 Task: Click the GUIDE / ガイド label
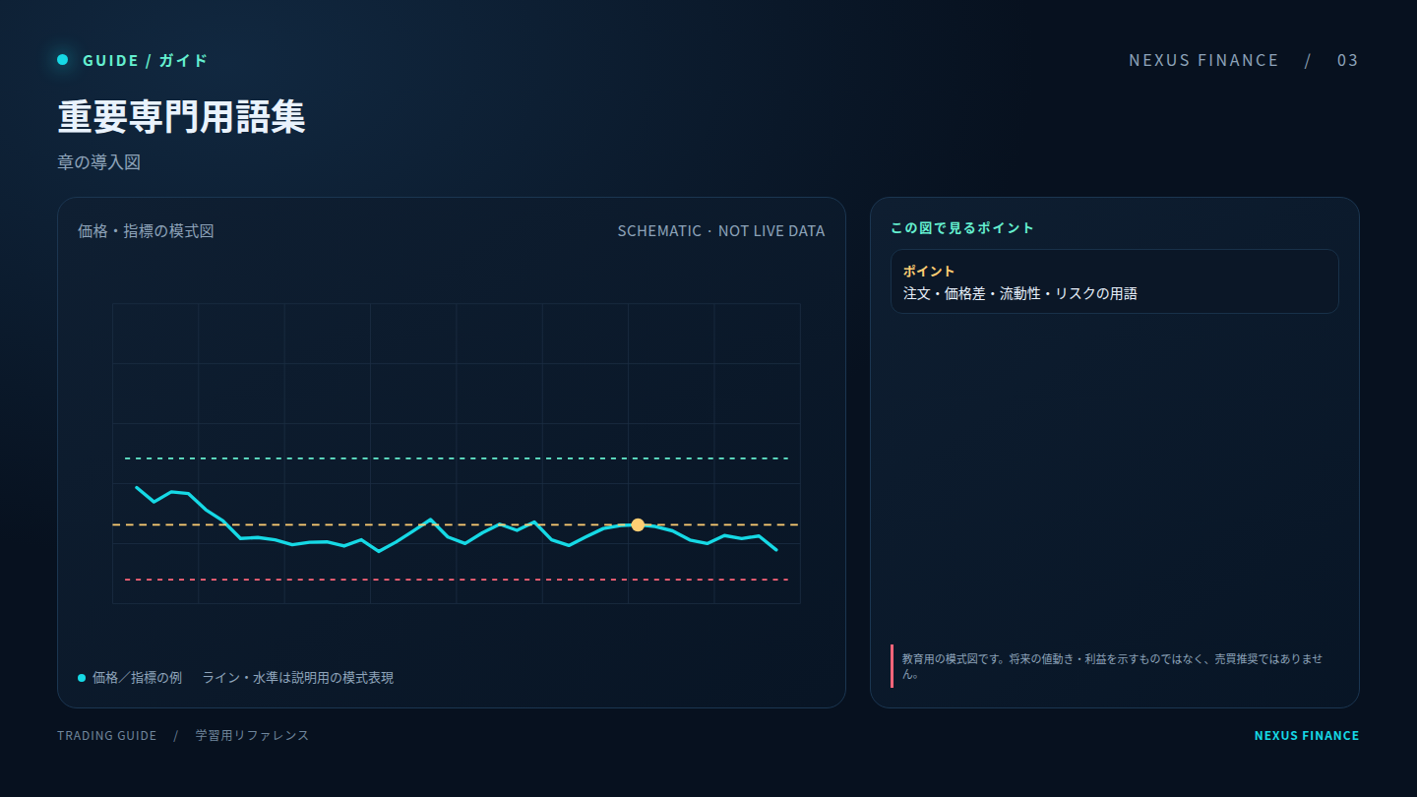pyautogui.click(x=146, y=60)
